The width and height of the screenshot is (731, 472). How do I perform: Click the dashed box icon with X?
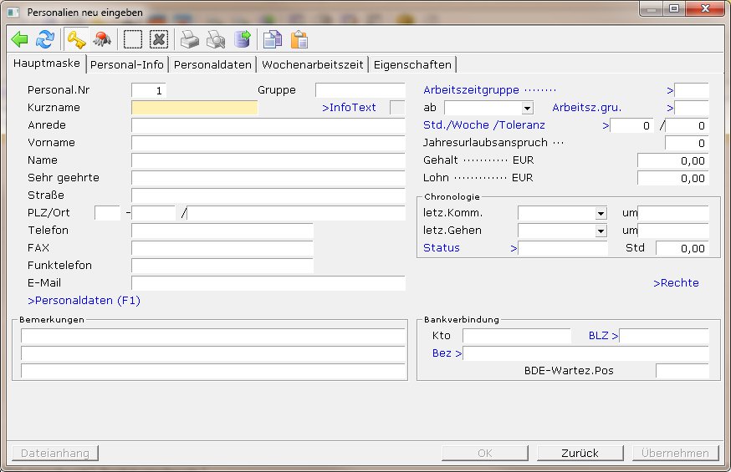point(159,39)
